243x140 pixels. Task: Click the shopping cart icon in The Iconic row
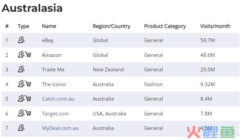(x=28, y=84)
